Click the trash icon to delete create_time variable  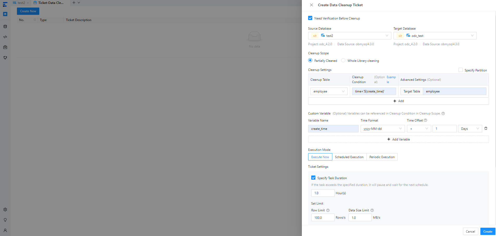(x=486, y=129)
